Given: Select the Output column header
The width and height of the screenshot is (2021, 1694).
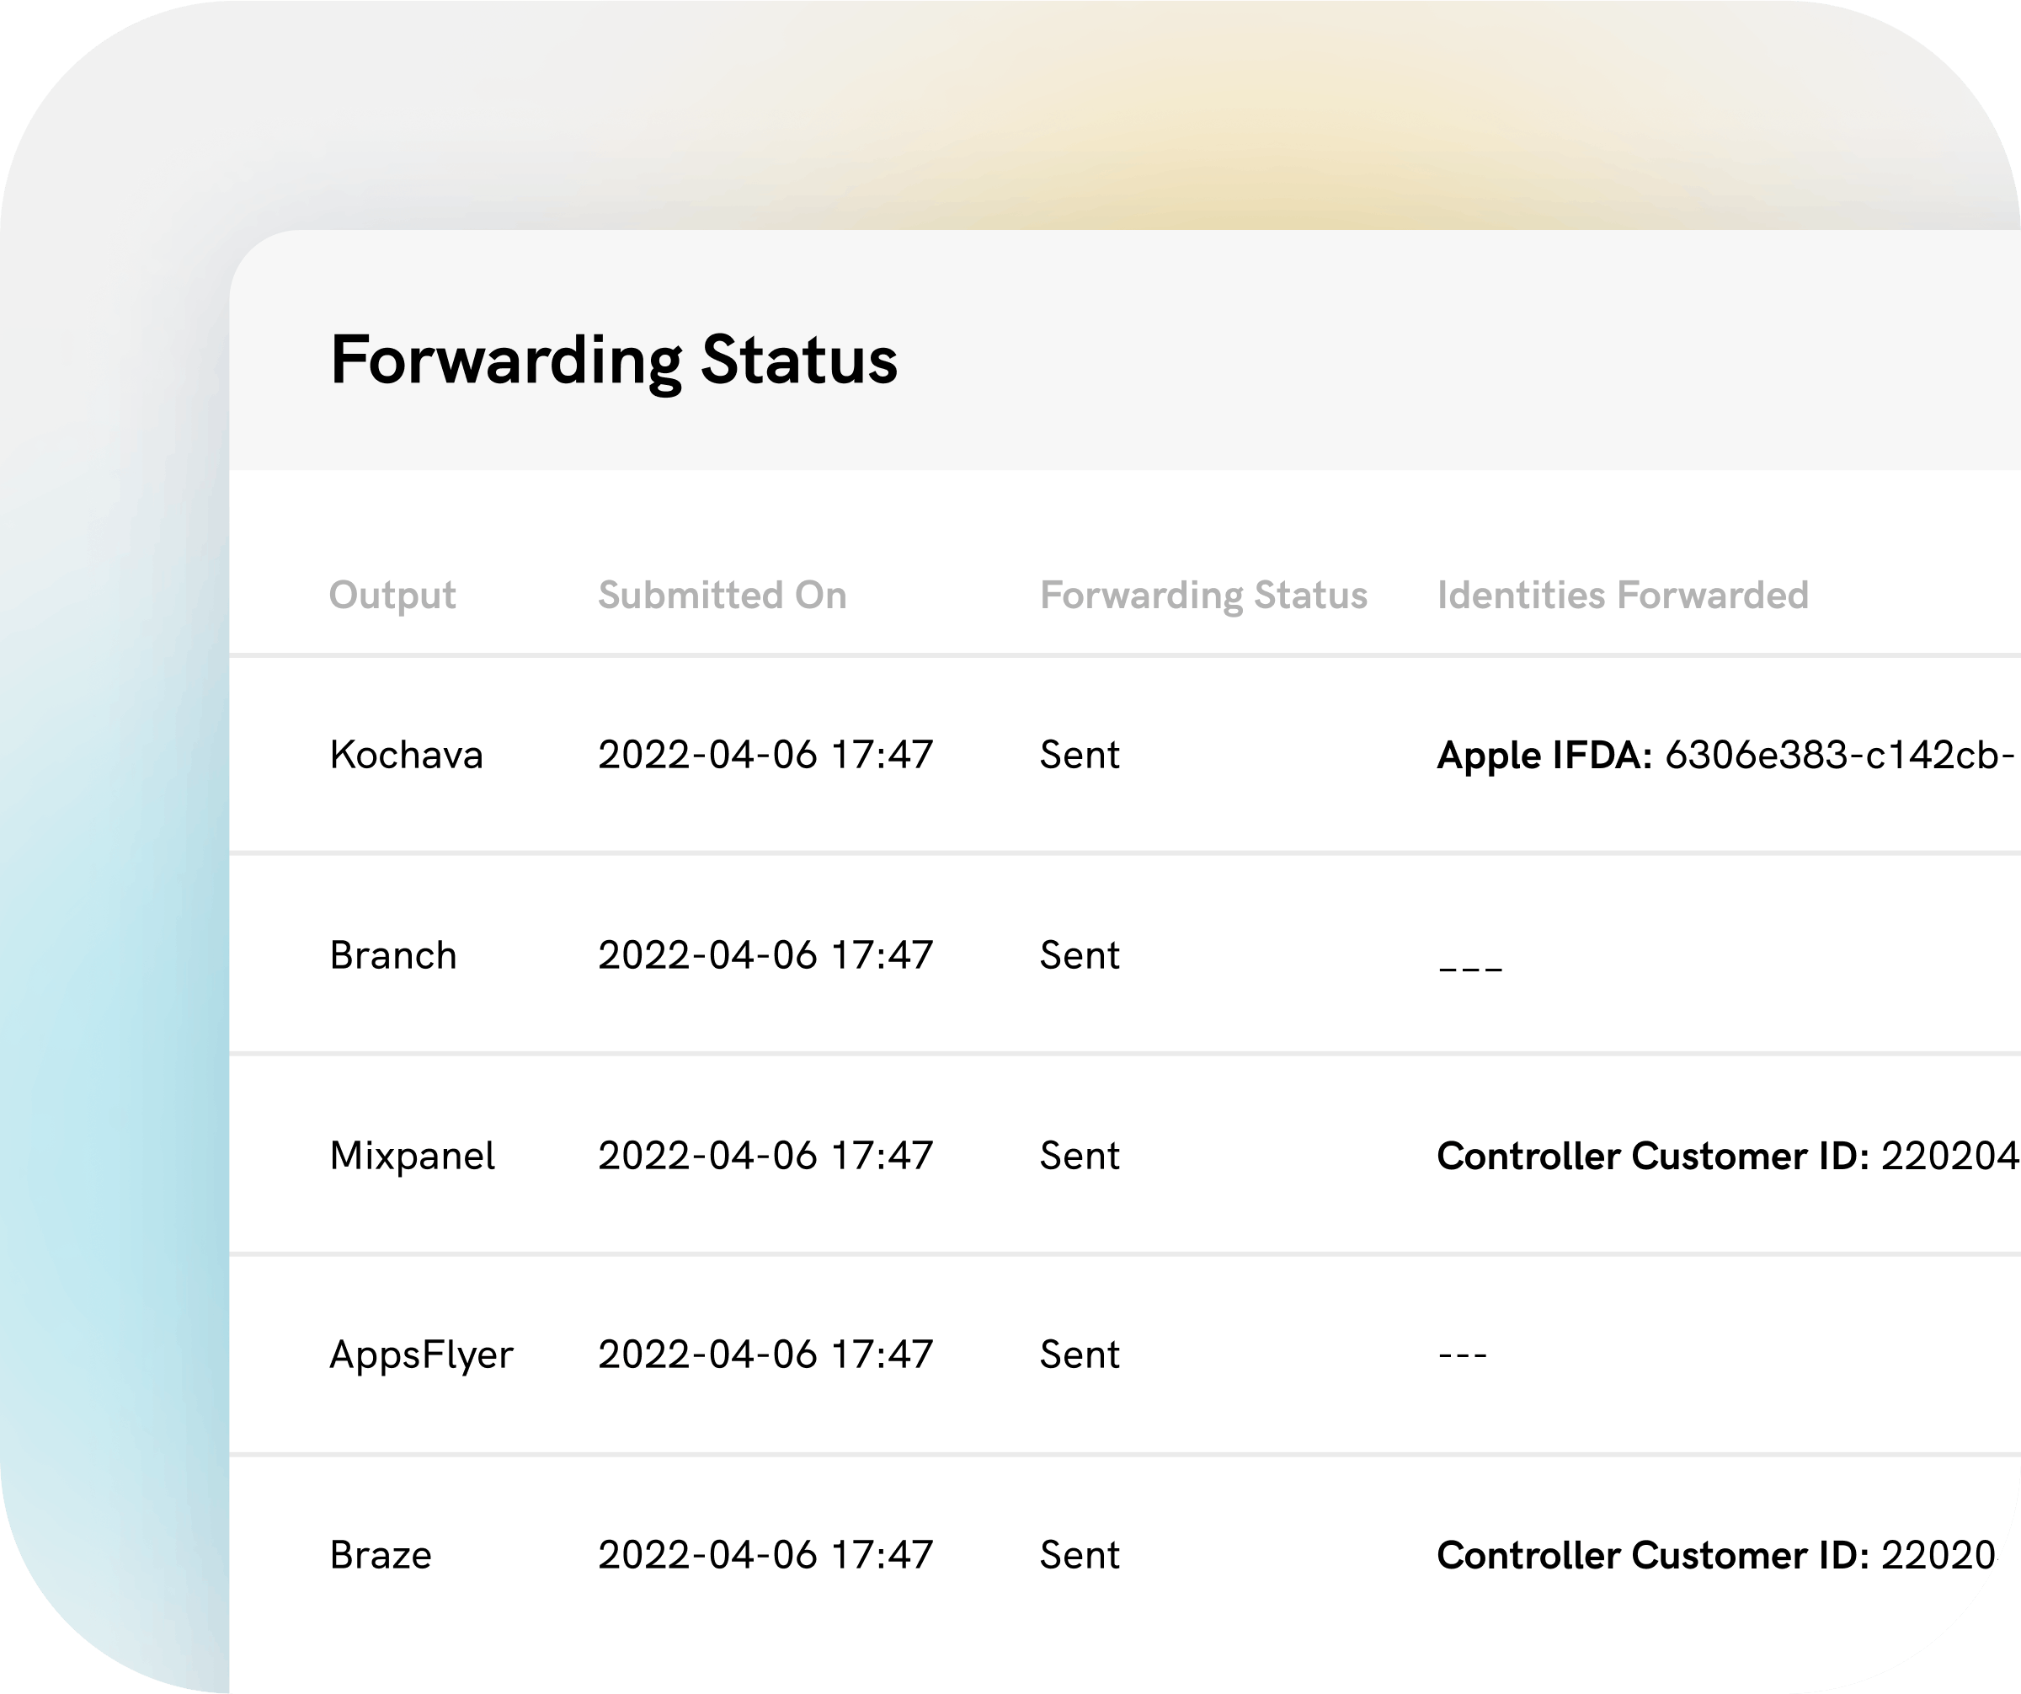Looking at the screenshot, I should [392, 596].
